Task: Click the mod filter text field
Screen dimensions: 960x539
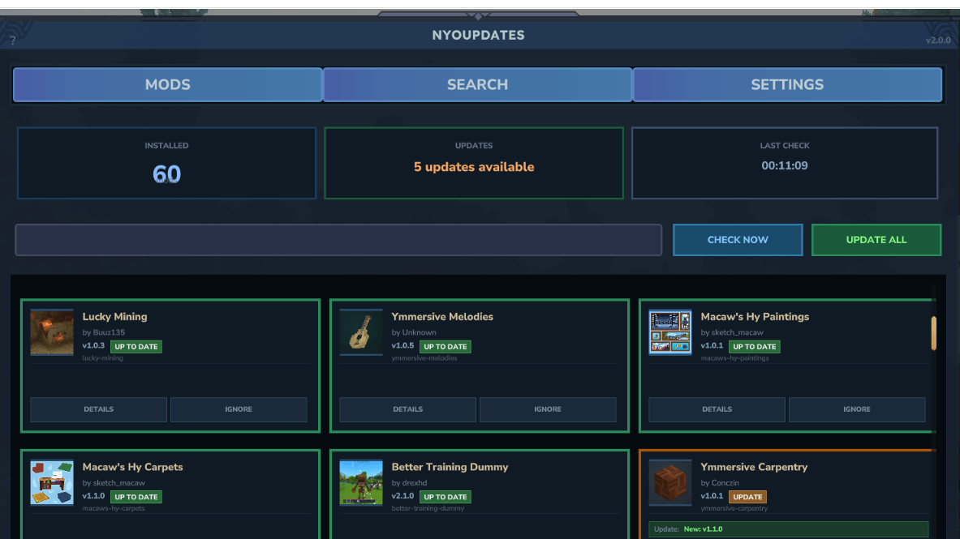Action: (x=338, y=240)
